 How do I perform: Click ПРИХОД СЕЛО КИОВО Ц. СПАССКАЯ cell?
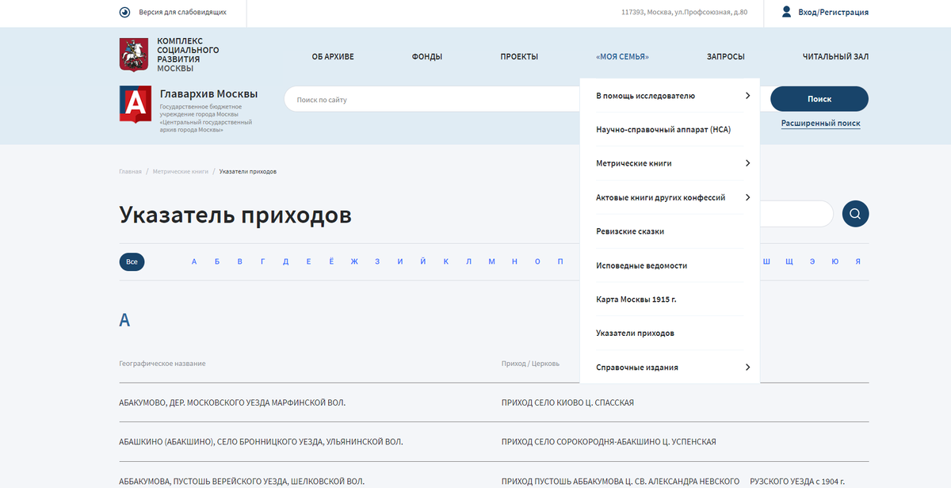[x=567, y=402]
